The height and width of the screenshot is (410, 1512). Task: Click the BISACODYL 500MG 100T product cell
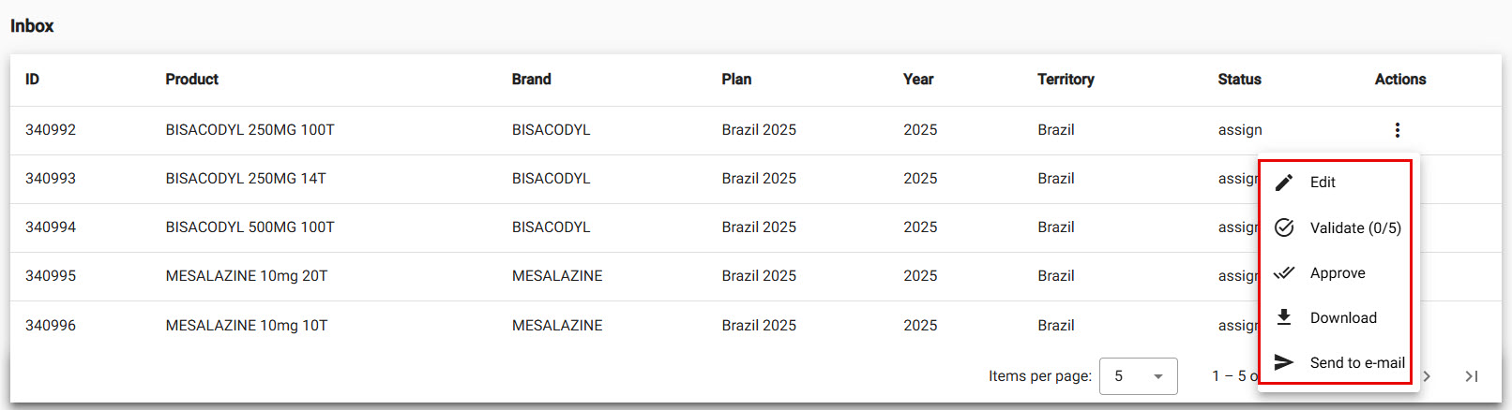[x=249, y=227]
